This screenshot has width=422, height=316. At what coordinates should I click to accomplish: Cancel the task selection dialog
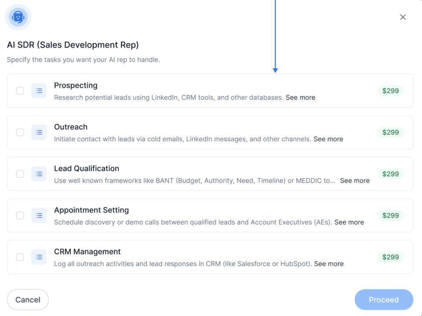[x=28, y=300]
